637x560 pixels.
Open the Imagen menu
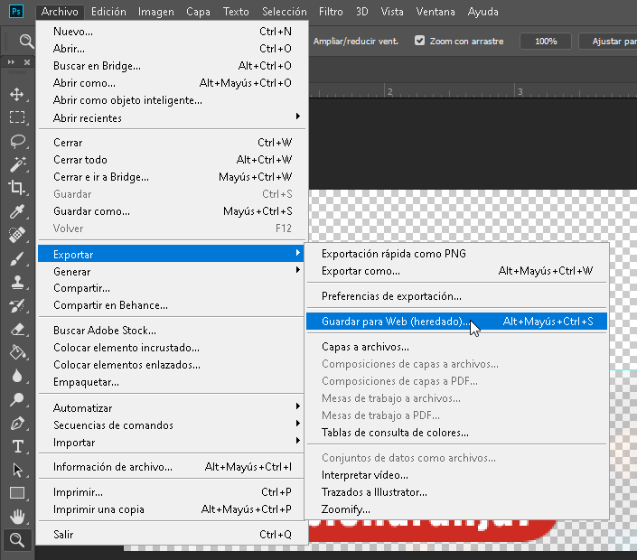click(x=156, y=12)
